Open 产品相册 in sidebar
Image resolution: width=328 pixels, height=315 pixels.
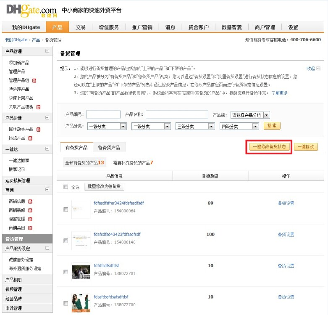coord(13,280)
